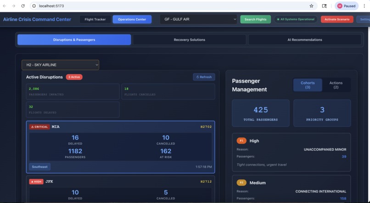Open the Paused profile chip
Image resolution: width=370 pixels, height=203 pixels.
point(347,6)
